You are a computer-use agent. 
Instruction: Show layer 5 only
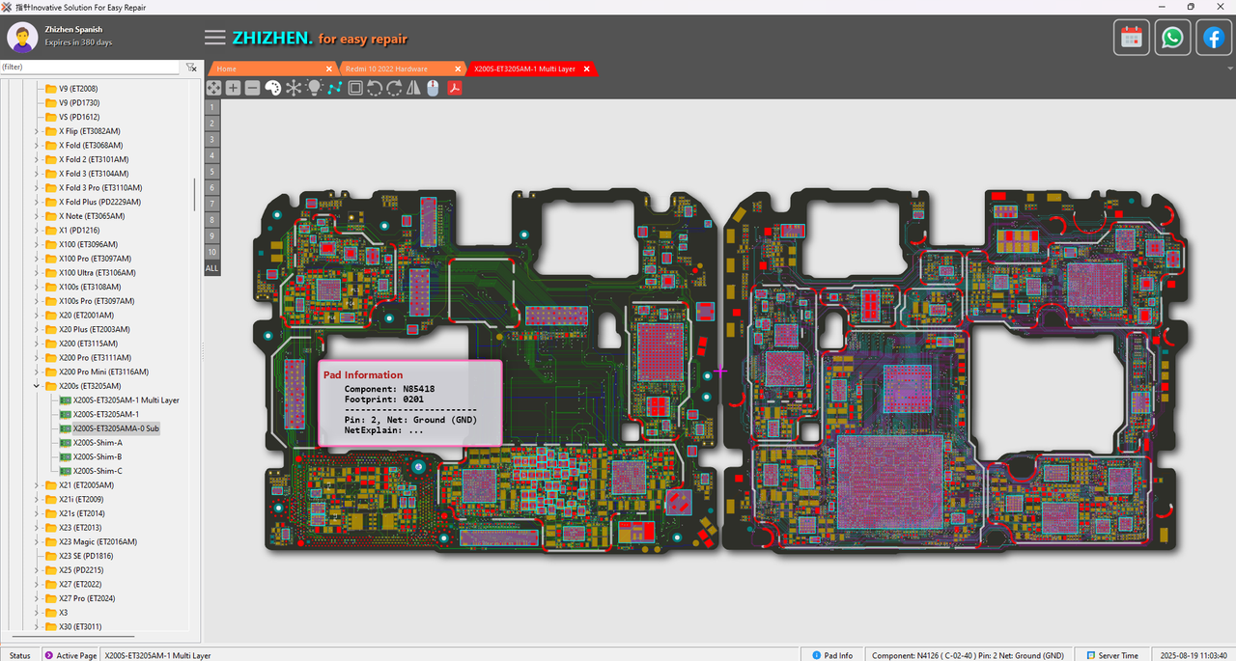[211, 171]
